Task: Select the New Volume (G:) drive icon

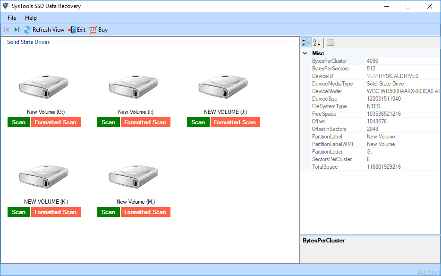Action: coord(44,86)
